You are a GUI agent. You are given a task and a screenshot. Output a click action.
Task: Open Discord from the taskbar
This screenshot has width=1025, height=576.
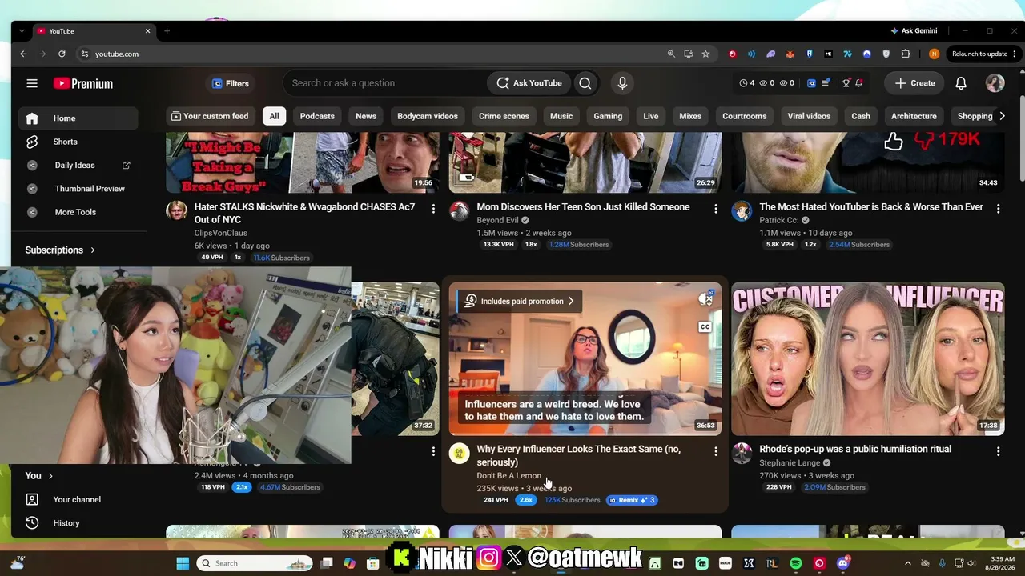coord(842,563)
